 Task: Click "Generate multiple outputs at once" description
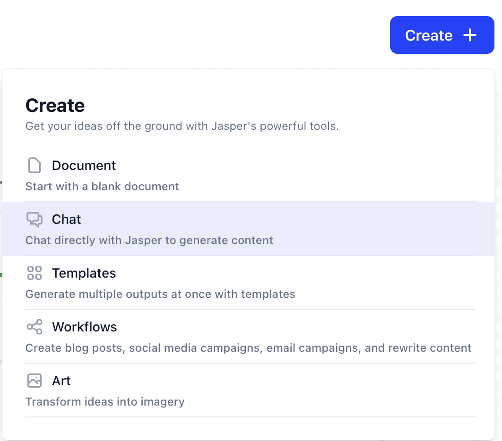coord(160,294)
